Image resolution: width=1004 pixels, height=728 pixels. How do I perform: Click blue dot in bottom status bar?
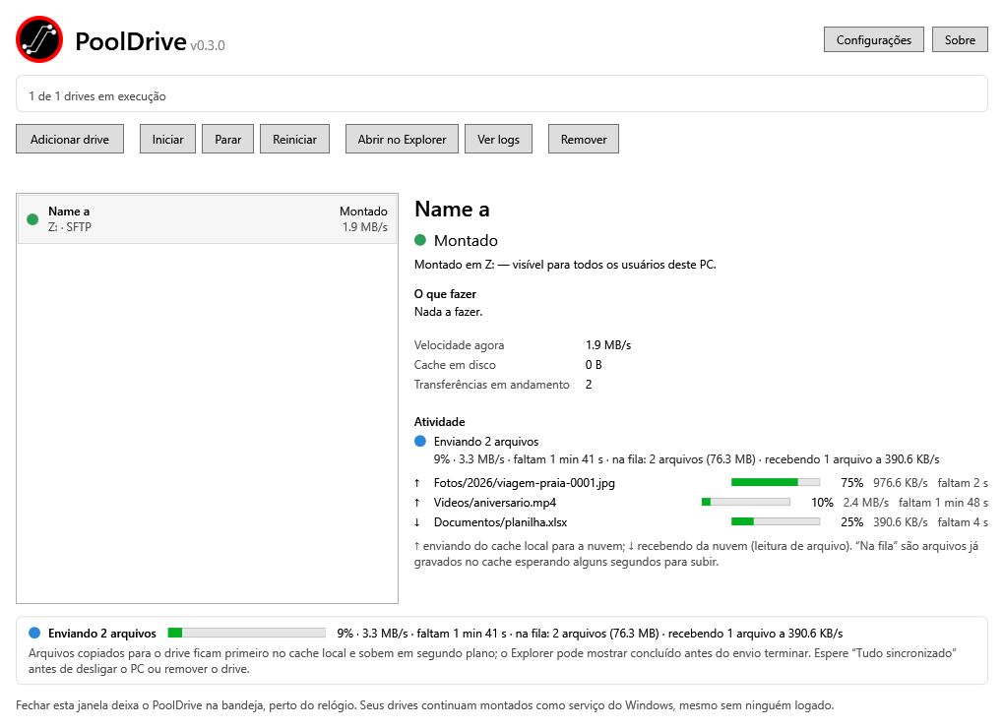pos(34,633)
